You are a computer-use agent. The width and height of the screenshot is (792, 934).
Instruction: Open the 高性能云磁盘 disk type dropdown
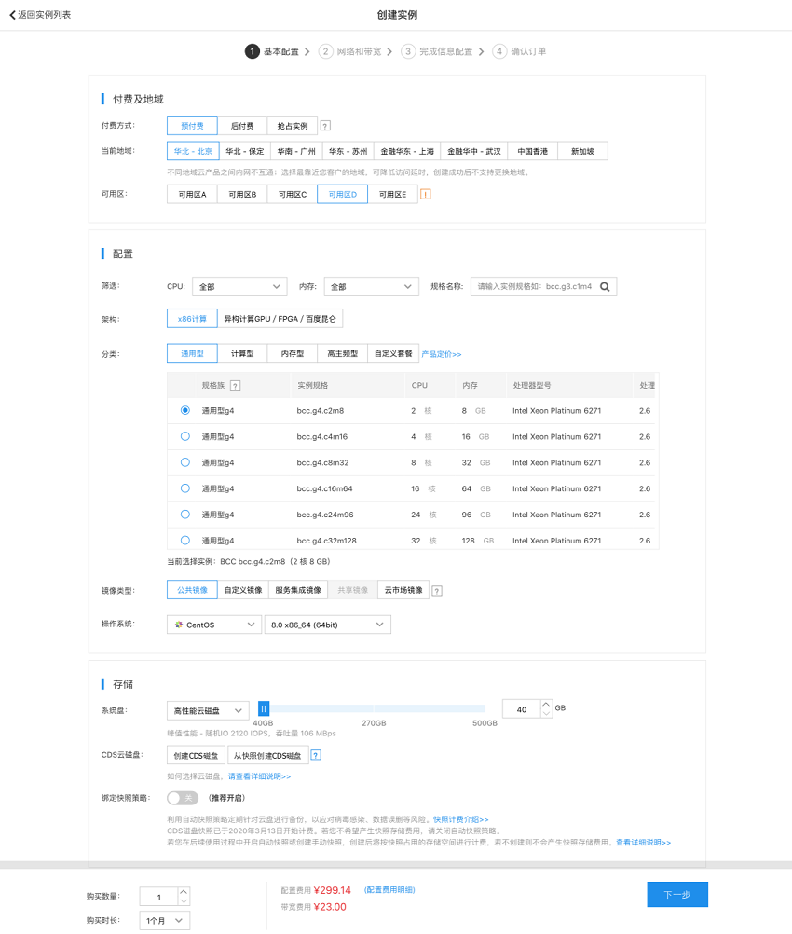coord(208,710)
